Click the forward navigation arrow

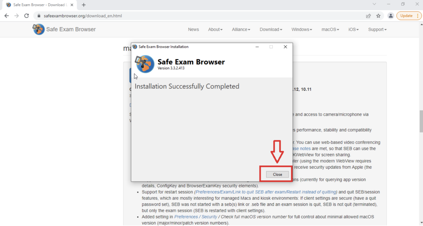pos(17,16)
